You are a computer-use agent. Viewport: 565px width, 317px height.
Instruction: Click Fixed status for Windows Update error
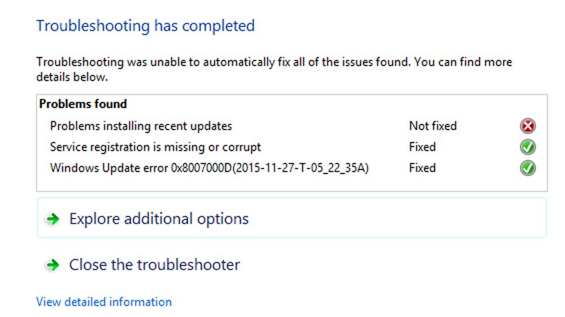pos(422,168)
